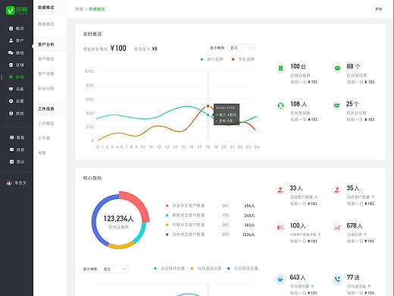Click the green V logo icon

point(11,11)
